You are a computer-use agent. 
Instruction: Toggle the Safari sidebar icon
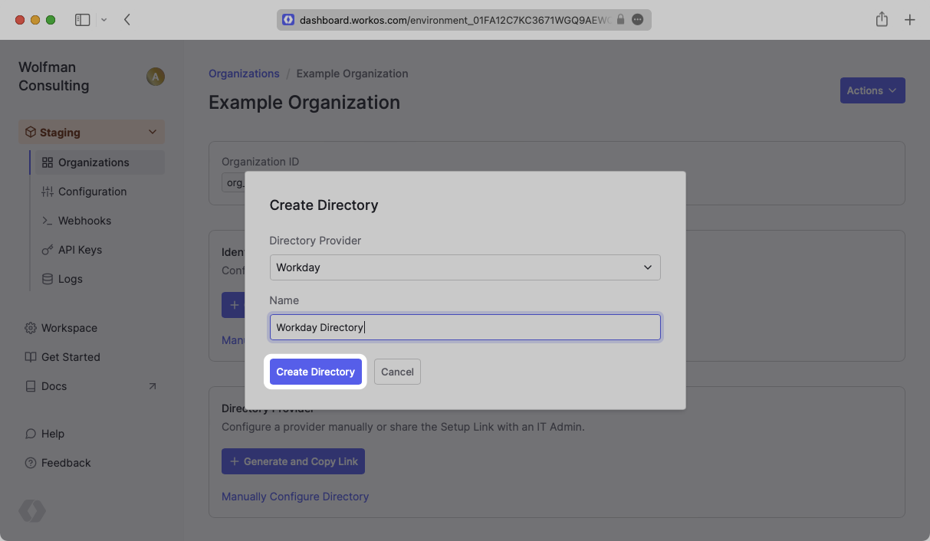point(82,20)
